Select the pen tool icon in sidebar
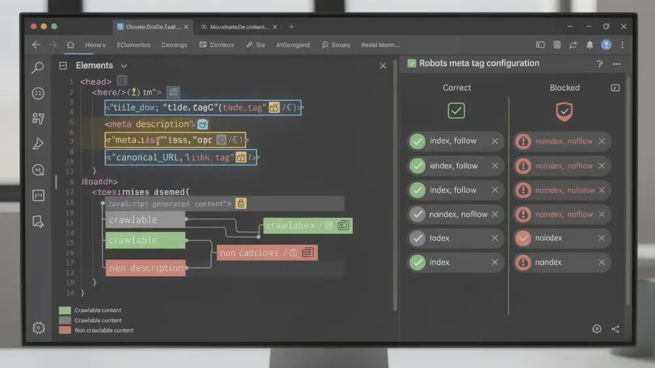 (x=38, y=143)
